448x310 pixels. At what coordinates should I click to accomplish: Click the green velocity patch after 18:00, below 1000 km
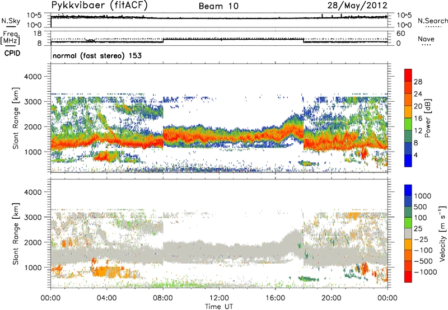(x=308, y=279)
